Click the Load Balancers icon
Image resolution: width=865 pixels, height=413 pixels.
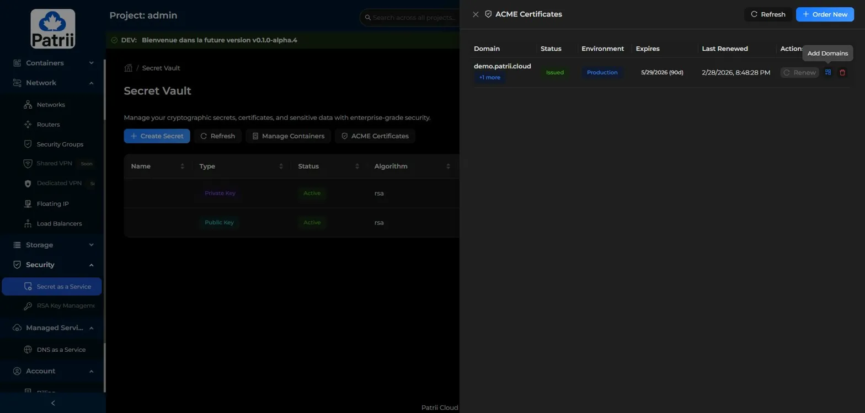[28, 223]
